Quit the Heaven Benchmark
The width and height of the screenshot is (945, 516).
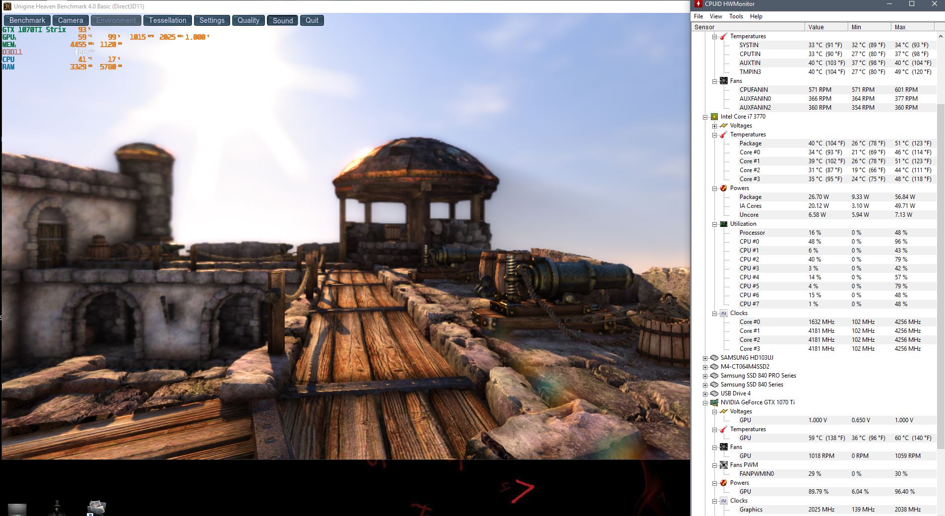(312, 20)
